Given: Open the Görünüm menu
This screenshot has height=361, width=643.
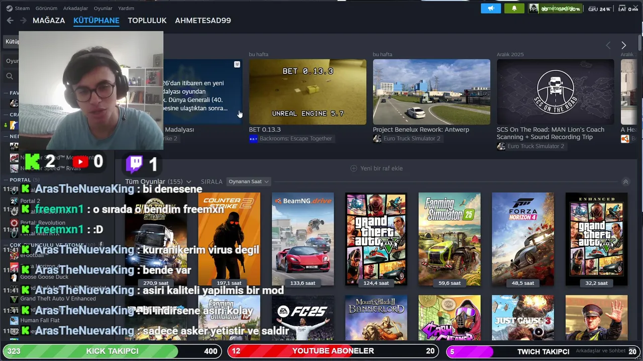Looking at the screenshot, I should click(x=46, y=8).
